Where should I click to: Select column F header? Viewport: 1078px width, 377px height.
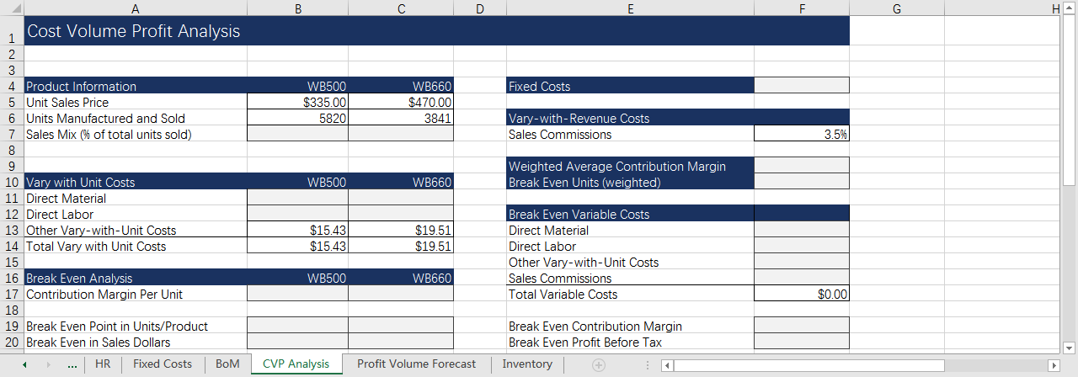click(x=802, y=8)
